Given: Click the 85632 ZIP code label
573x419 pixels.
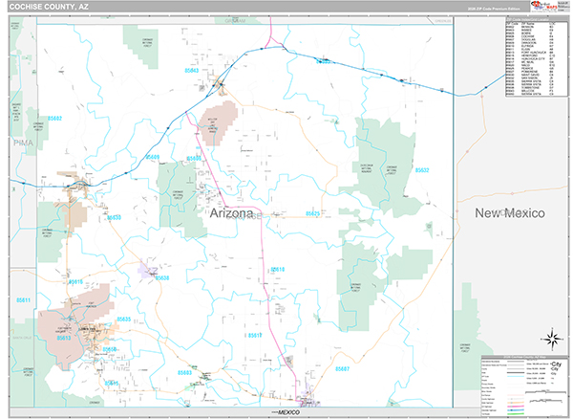Looking at the screenshot, I should coord(422,170).
